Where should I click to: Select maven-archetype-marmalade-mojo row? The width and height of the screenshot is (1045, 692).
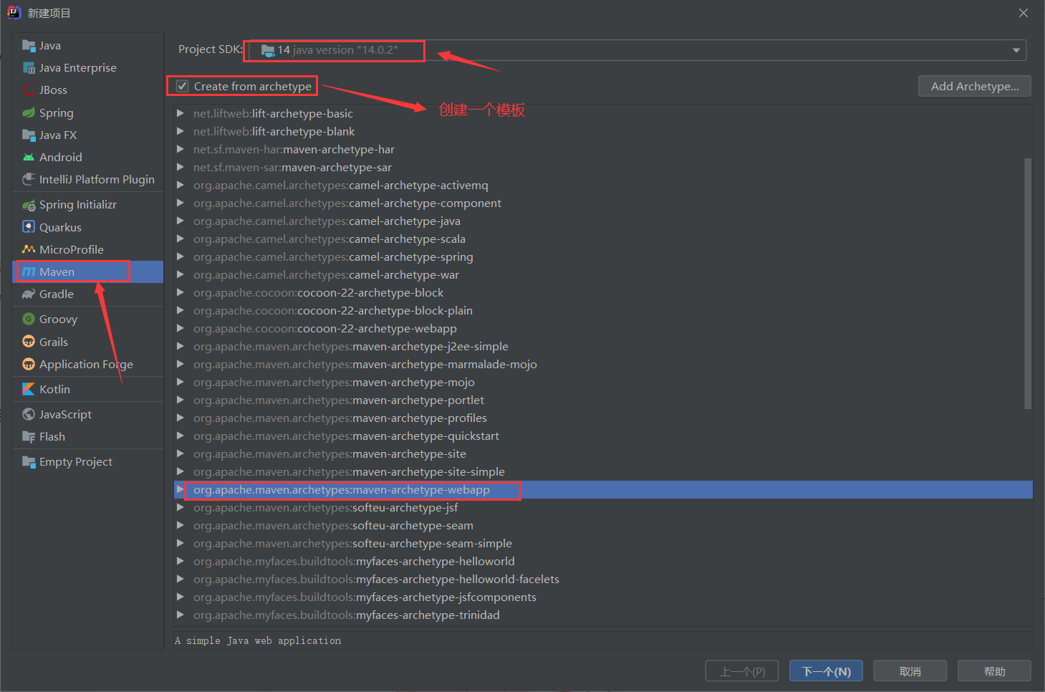[x=603, y=364]
